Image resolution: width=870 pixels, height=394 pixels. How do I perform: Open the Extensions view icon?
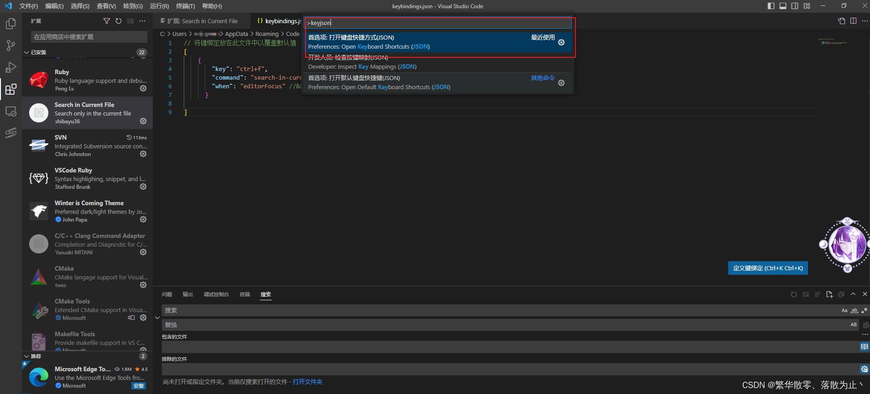click(x=11, y=89)
